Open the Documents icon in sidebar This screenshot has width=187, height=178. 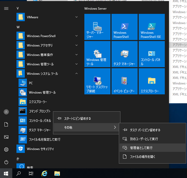click(6, 125)
